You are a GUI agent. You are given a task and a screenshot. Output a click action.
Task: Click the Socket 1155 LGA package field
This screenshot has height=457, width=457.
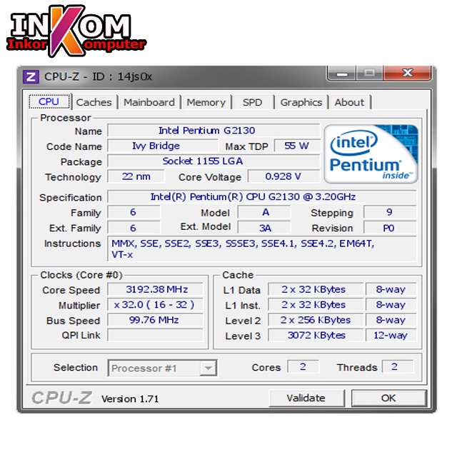click(214, 161)
